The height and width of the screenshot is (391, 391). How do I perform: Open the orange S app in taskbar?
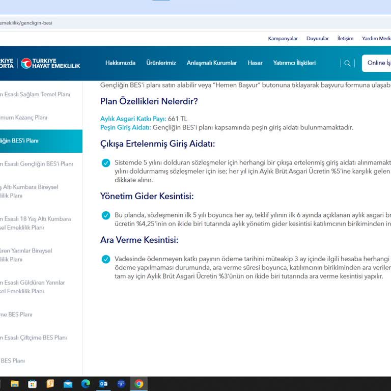[50, 383]
